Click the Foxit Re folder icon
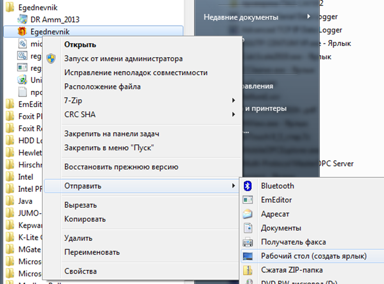This screenshot has width=384, height=284. pos(10,128)
